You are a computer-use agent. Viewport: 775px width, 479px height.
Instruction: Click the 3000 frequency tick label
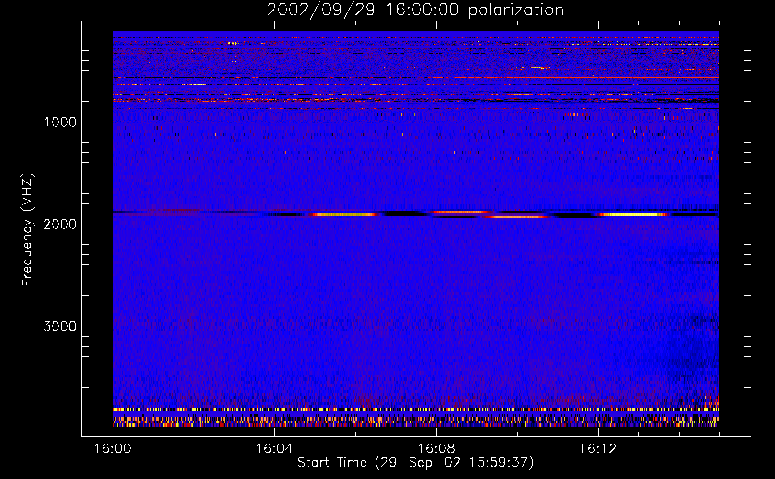pos(60,326)
